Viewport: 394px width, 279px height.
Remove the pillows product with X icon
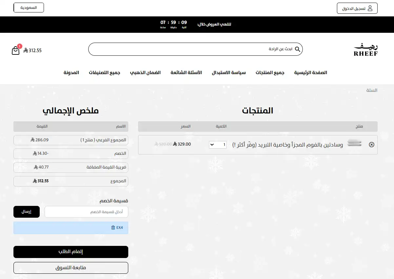coord(371,145)
